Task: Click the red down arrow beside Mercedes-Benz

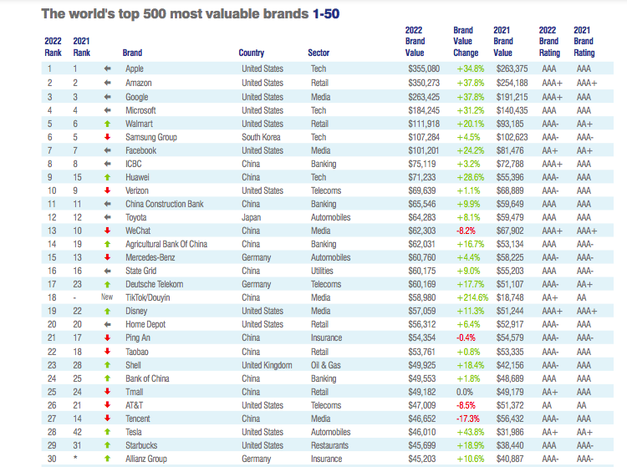Action: point(107,257)
